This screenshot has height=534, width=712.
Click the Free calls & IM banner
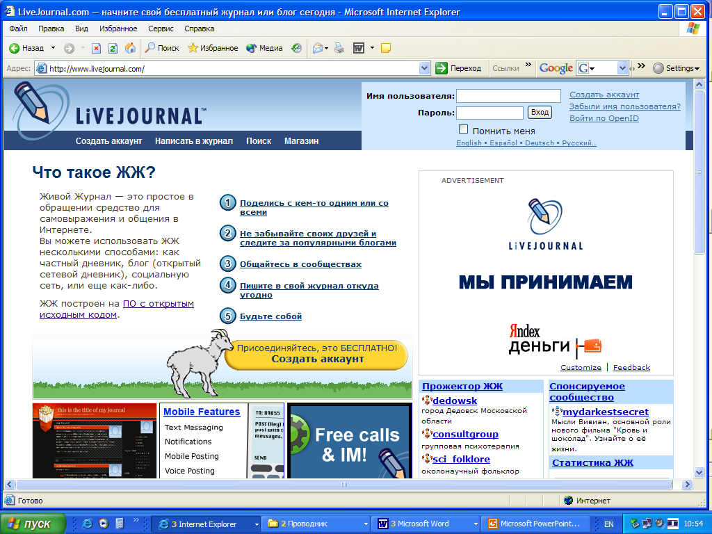[x=350, y=440]
